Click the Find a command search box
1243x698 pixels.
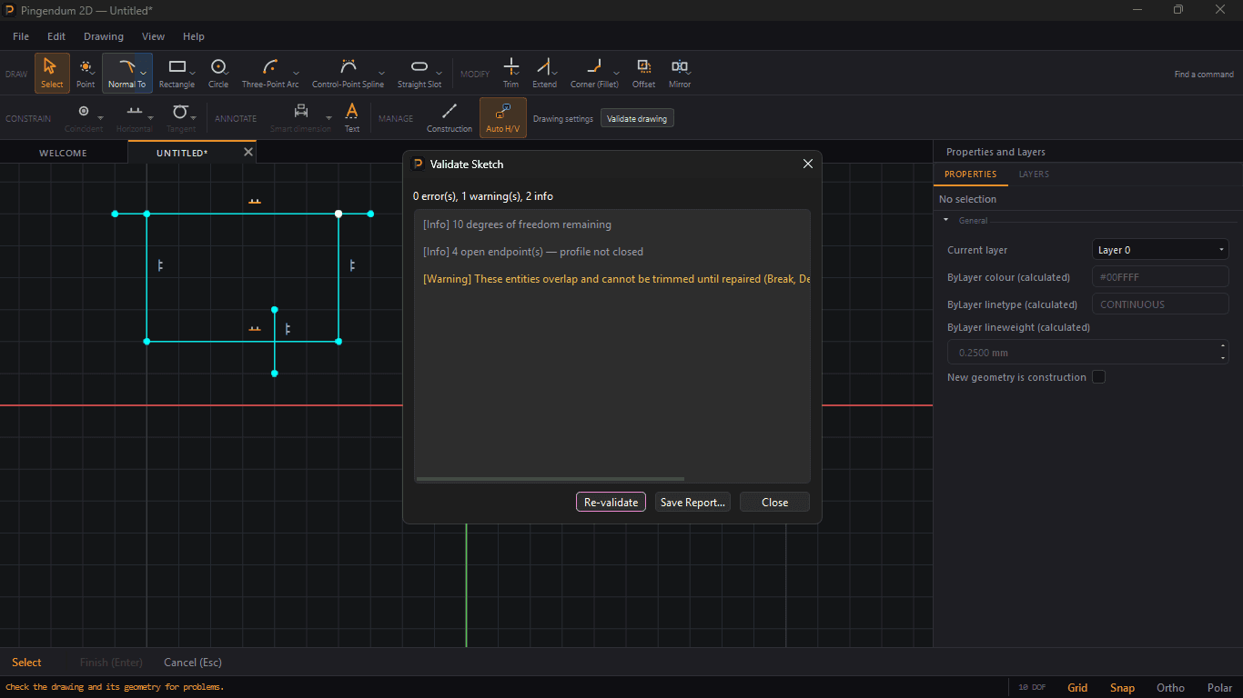pyautogui.click(x=1204, y=75)
